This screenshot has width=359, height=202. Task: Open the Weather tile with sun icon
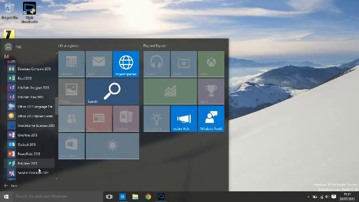point(112,146)
